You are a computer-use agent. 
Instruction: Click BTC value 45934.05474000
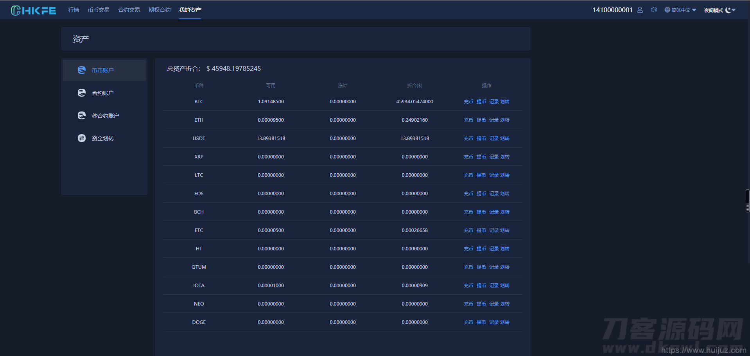[414, 102]
